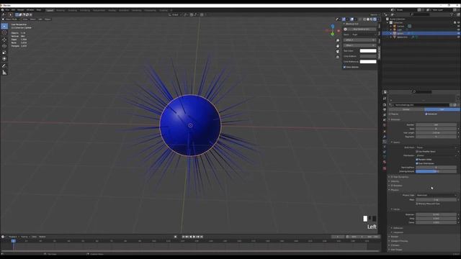Toggle auto keying in timeline
Viewport: 461px width, 259px height.
(x=176, y=237)
